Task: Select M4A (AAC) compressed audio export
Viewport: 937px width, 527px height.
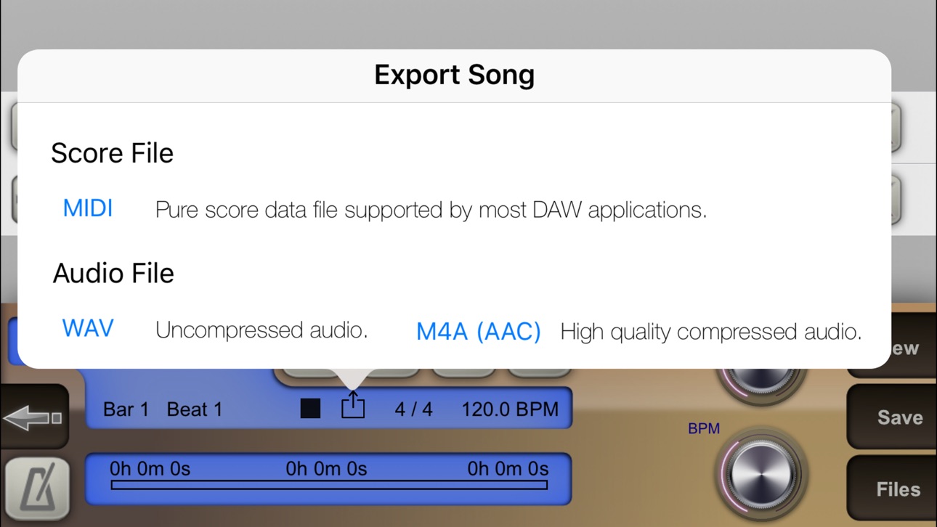Action: click(479, 332)
